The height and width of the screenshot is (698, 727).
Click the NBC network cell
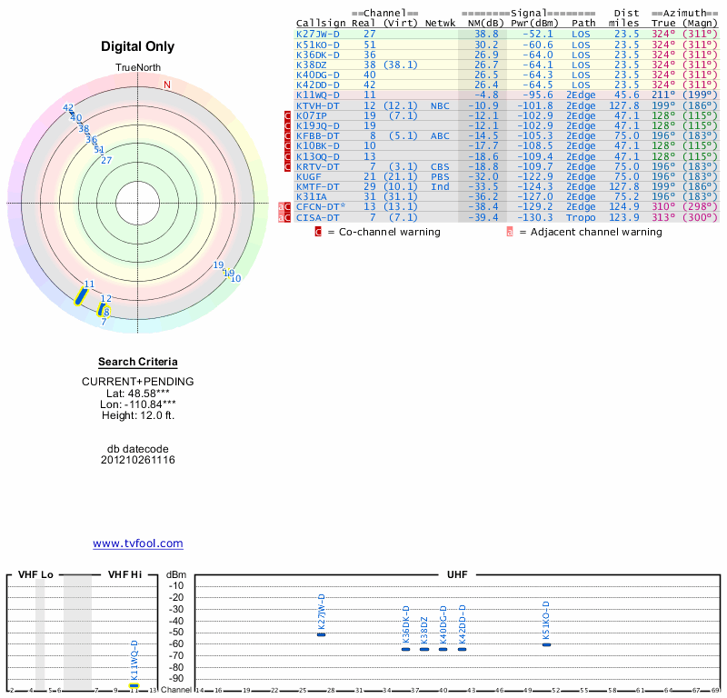pyautogui.click(x=440, y=105)
